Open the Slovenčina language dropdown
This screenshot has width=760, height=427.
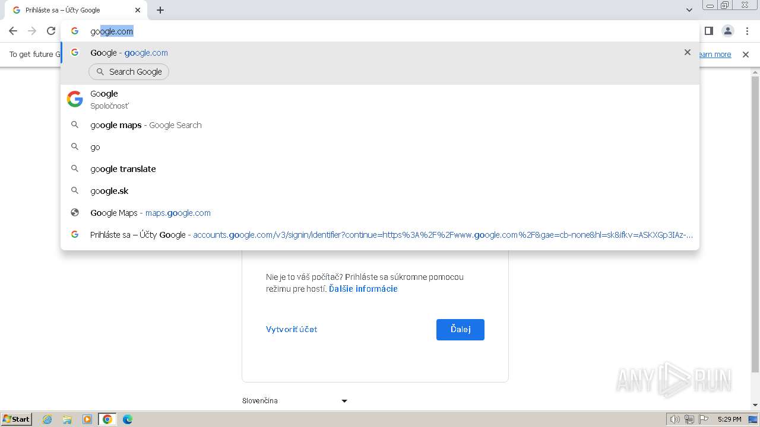295,401
